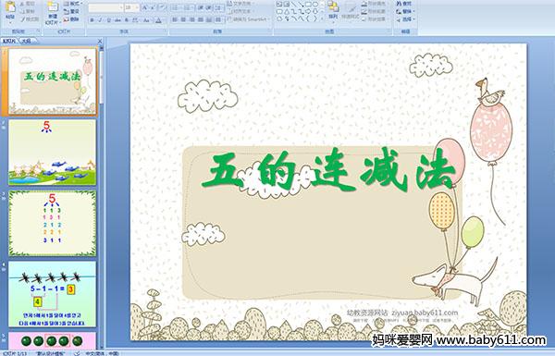
Task: Click the Increase Font Size icon
Action: 144,7
